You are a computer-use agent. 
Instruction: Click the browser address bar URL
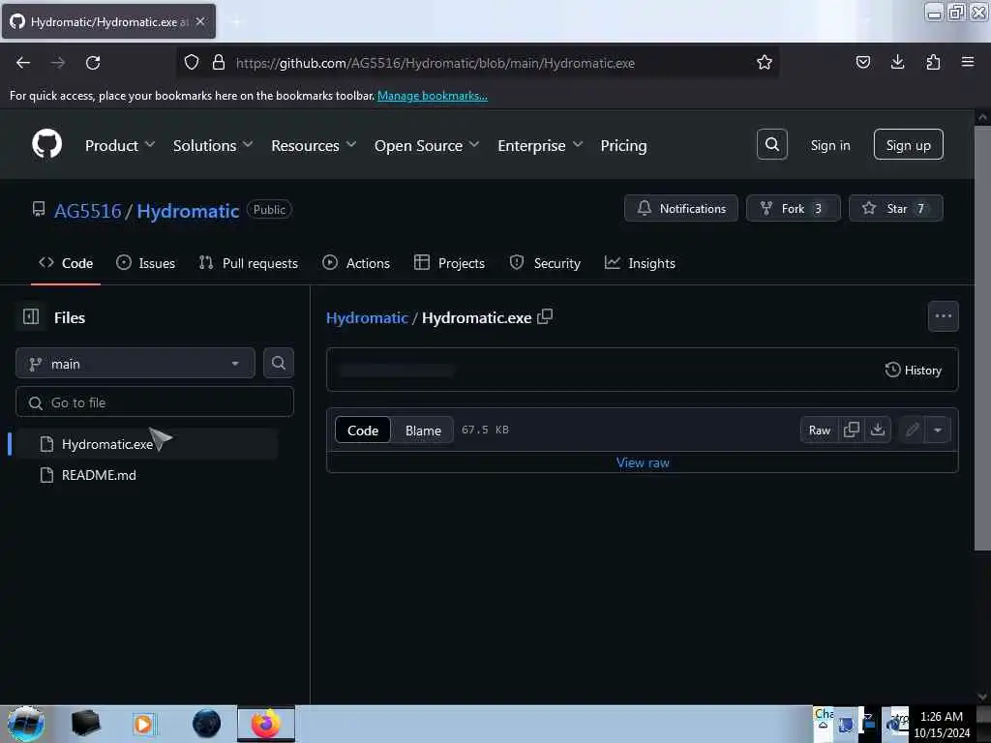(x=435, y=63)
